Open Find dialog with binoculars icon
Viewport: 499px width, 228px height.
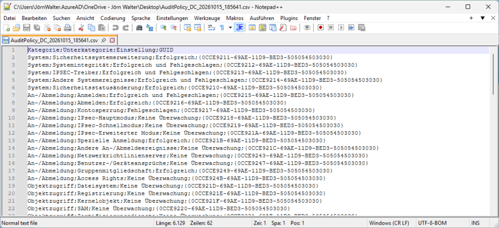[139, 28]
